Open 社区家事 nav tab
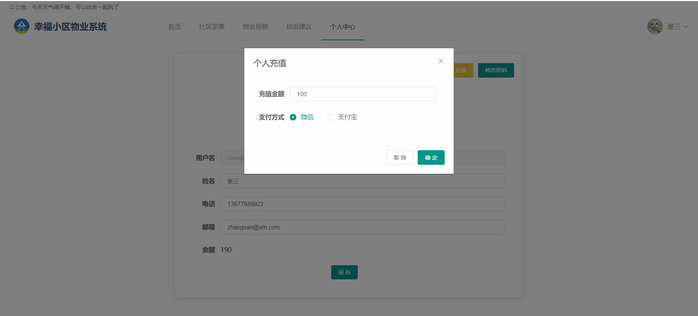 212,27
